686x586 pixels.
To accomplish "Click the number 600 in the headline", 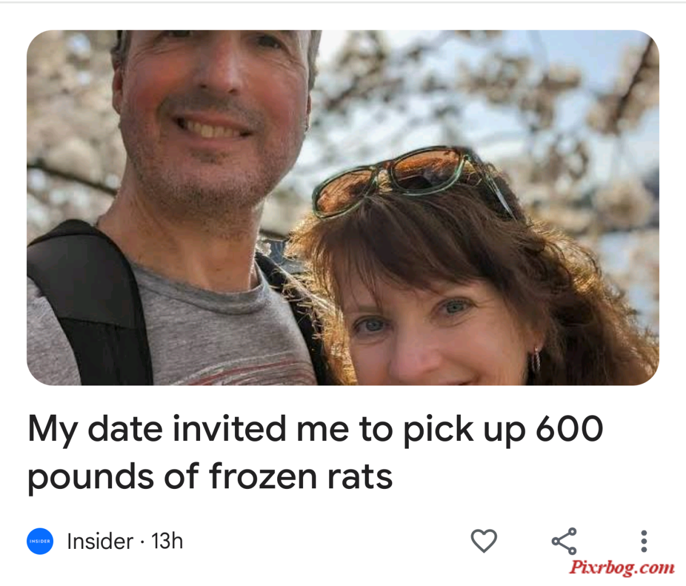I will click(569, 429).
